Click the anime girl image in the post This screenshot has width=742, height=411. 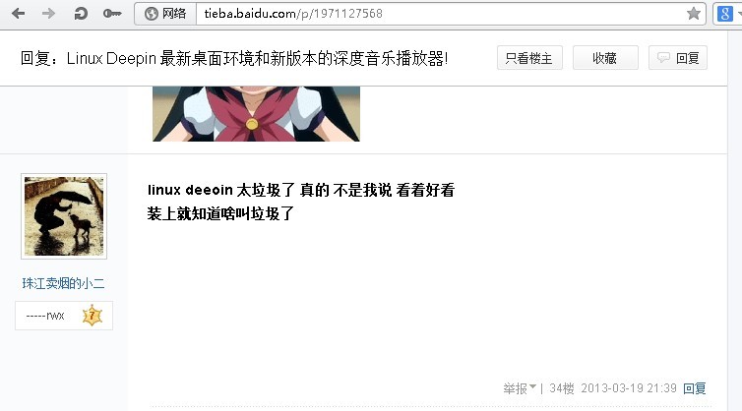256,114
